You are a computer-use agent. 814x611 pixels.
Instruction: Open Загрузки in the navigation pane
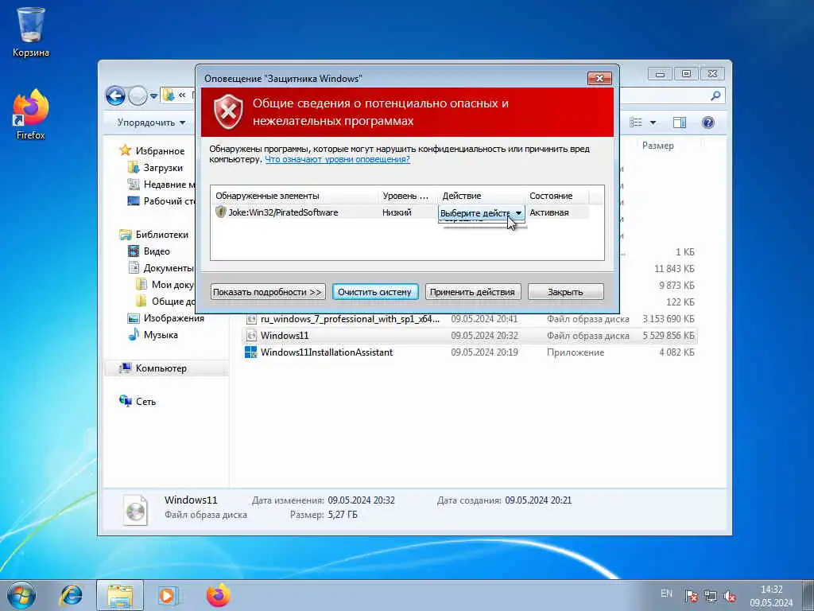coord(163,168)
